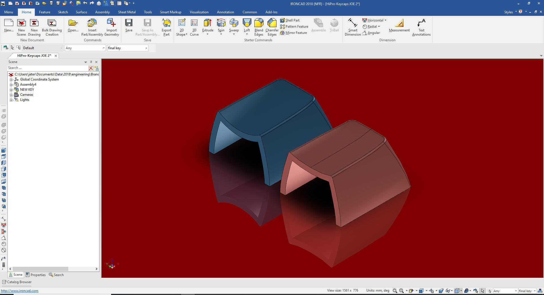Click the Loft tool icon
The image size is (544, 295).
pyautogui.click(x=247, y=23)
